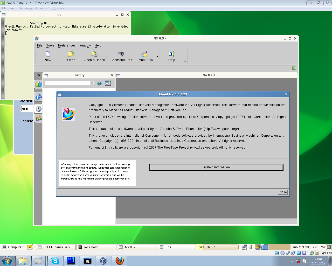Switch to the ugii taskbar window entry
The image size is (332, 266).
(177, 247)
